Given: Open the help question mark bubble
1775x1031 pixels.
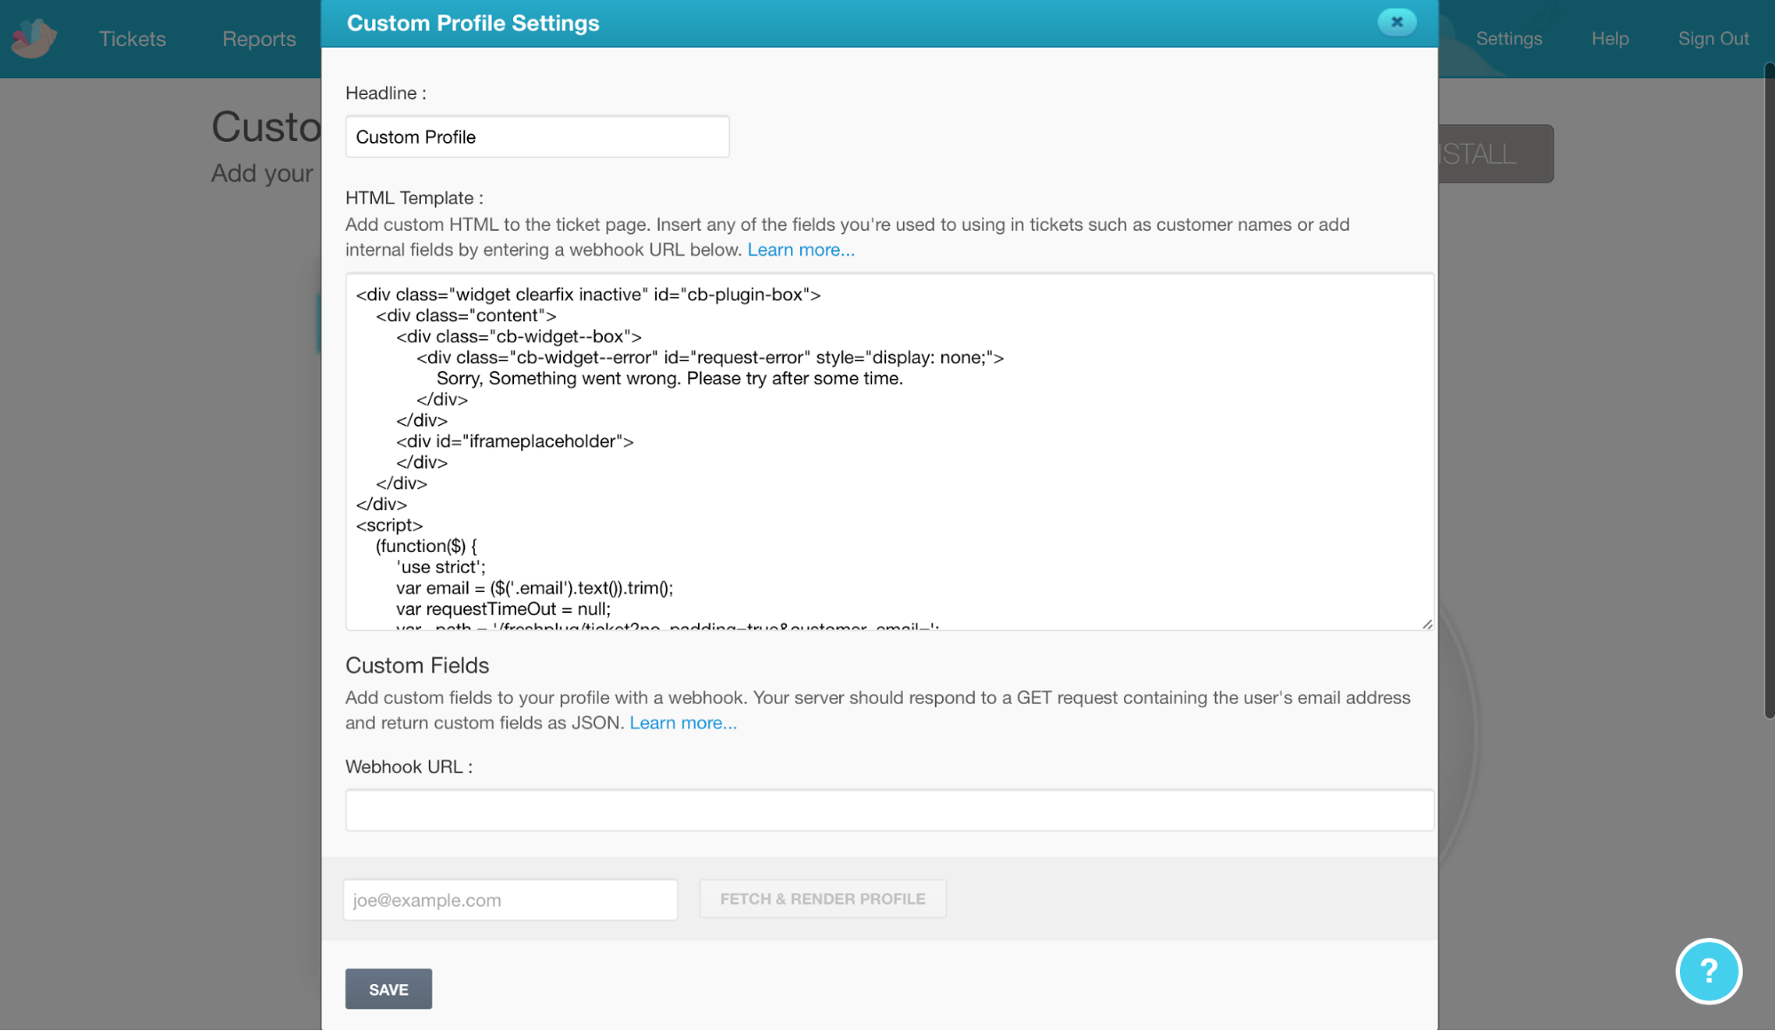Looking at the screenshot, I should click(x=1708, y=971).
